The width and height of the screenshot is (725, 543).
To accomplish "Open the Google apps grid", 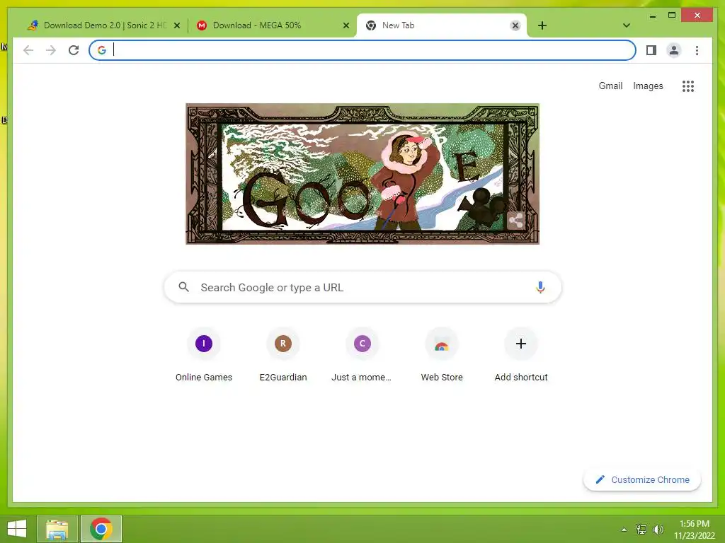I will coord(688,86).
